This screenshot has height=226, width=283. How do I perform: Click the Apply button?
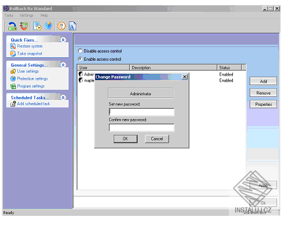point(263,186)
